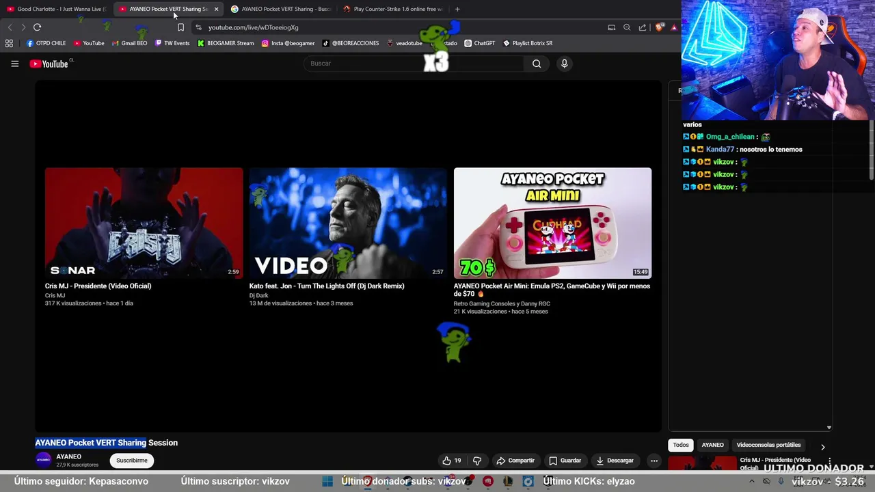Click the address bar URL
Viewport: 875px width, 492px height.
click(253, 27)
